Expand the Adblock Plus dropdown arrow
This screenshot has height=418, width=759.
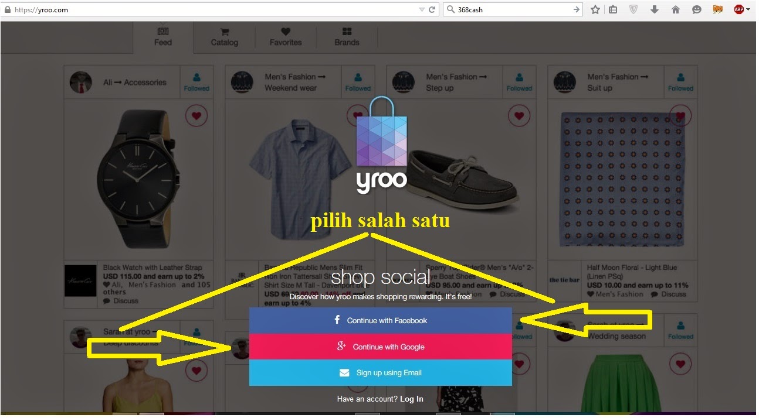748,9
